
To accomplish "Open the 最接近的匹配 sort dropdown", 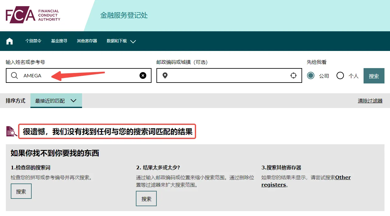I will point(56,101).
